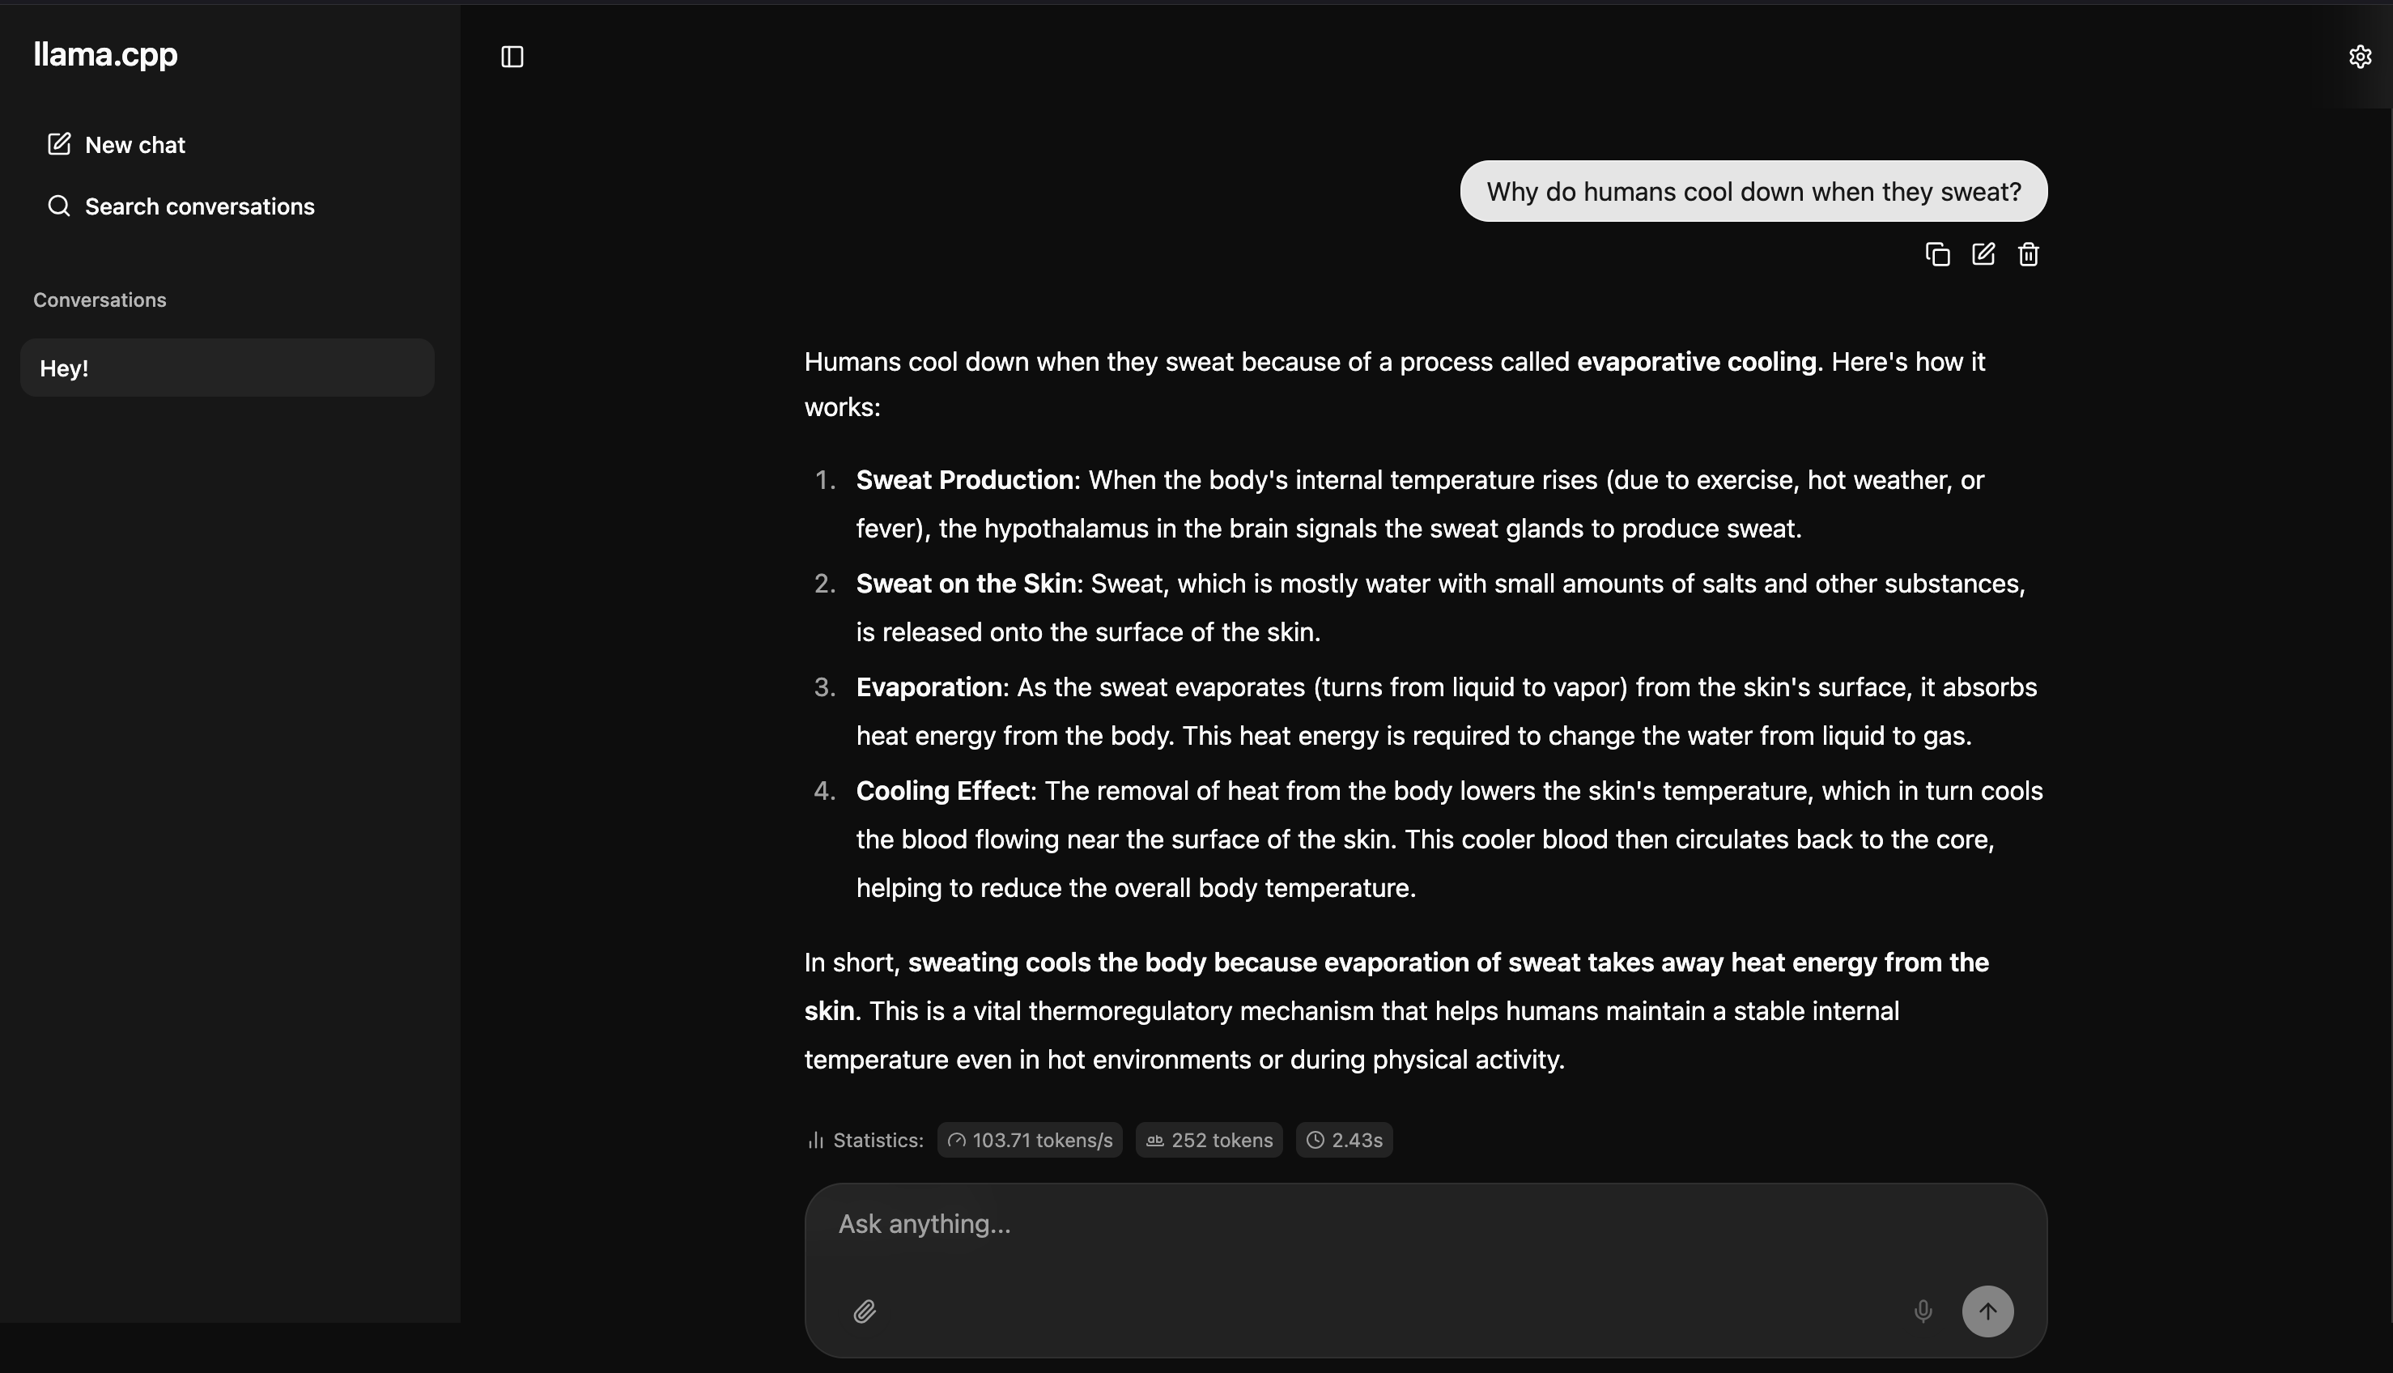This screenshot has width=2393, height=1373.
Task: Click the llama.cpp title
Action: click(x=104, y=55)
